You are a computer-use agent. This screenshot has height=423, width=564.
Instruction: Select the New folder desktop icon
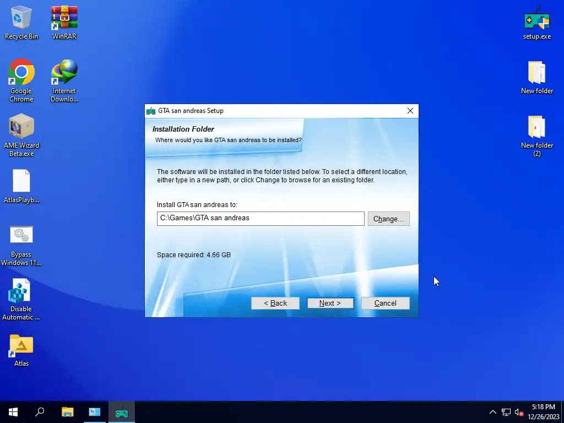[536, 78]
